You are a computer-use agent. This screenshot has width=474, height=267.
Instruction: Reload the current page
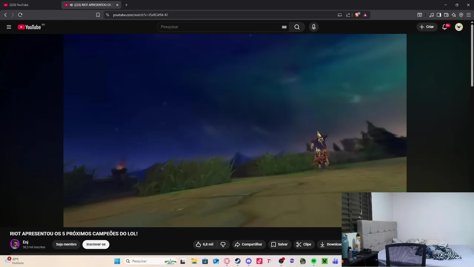point(20,15)
